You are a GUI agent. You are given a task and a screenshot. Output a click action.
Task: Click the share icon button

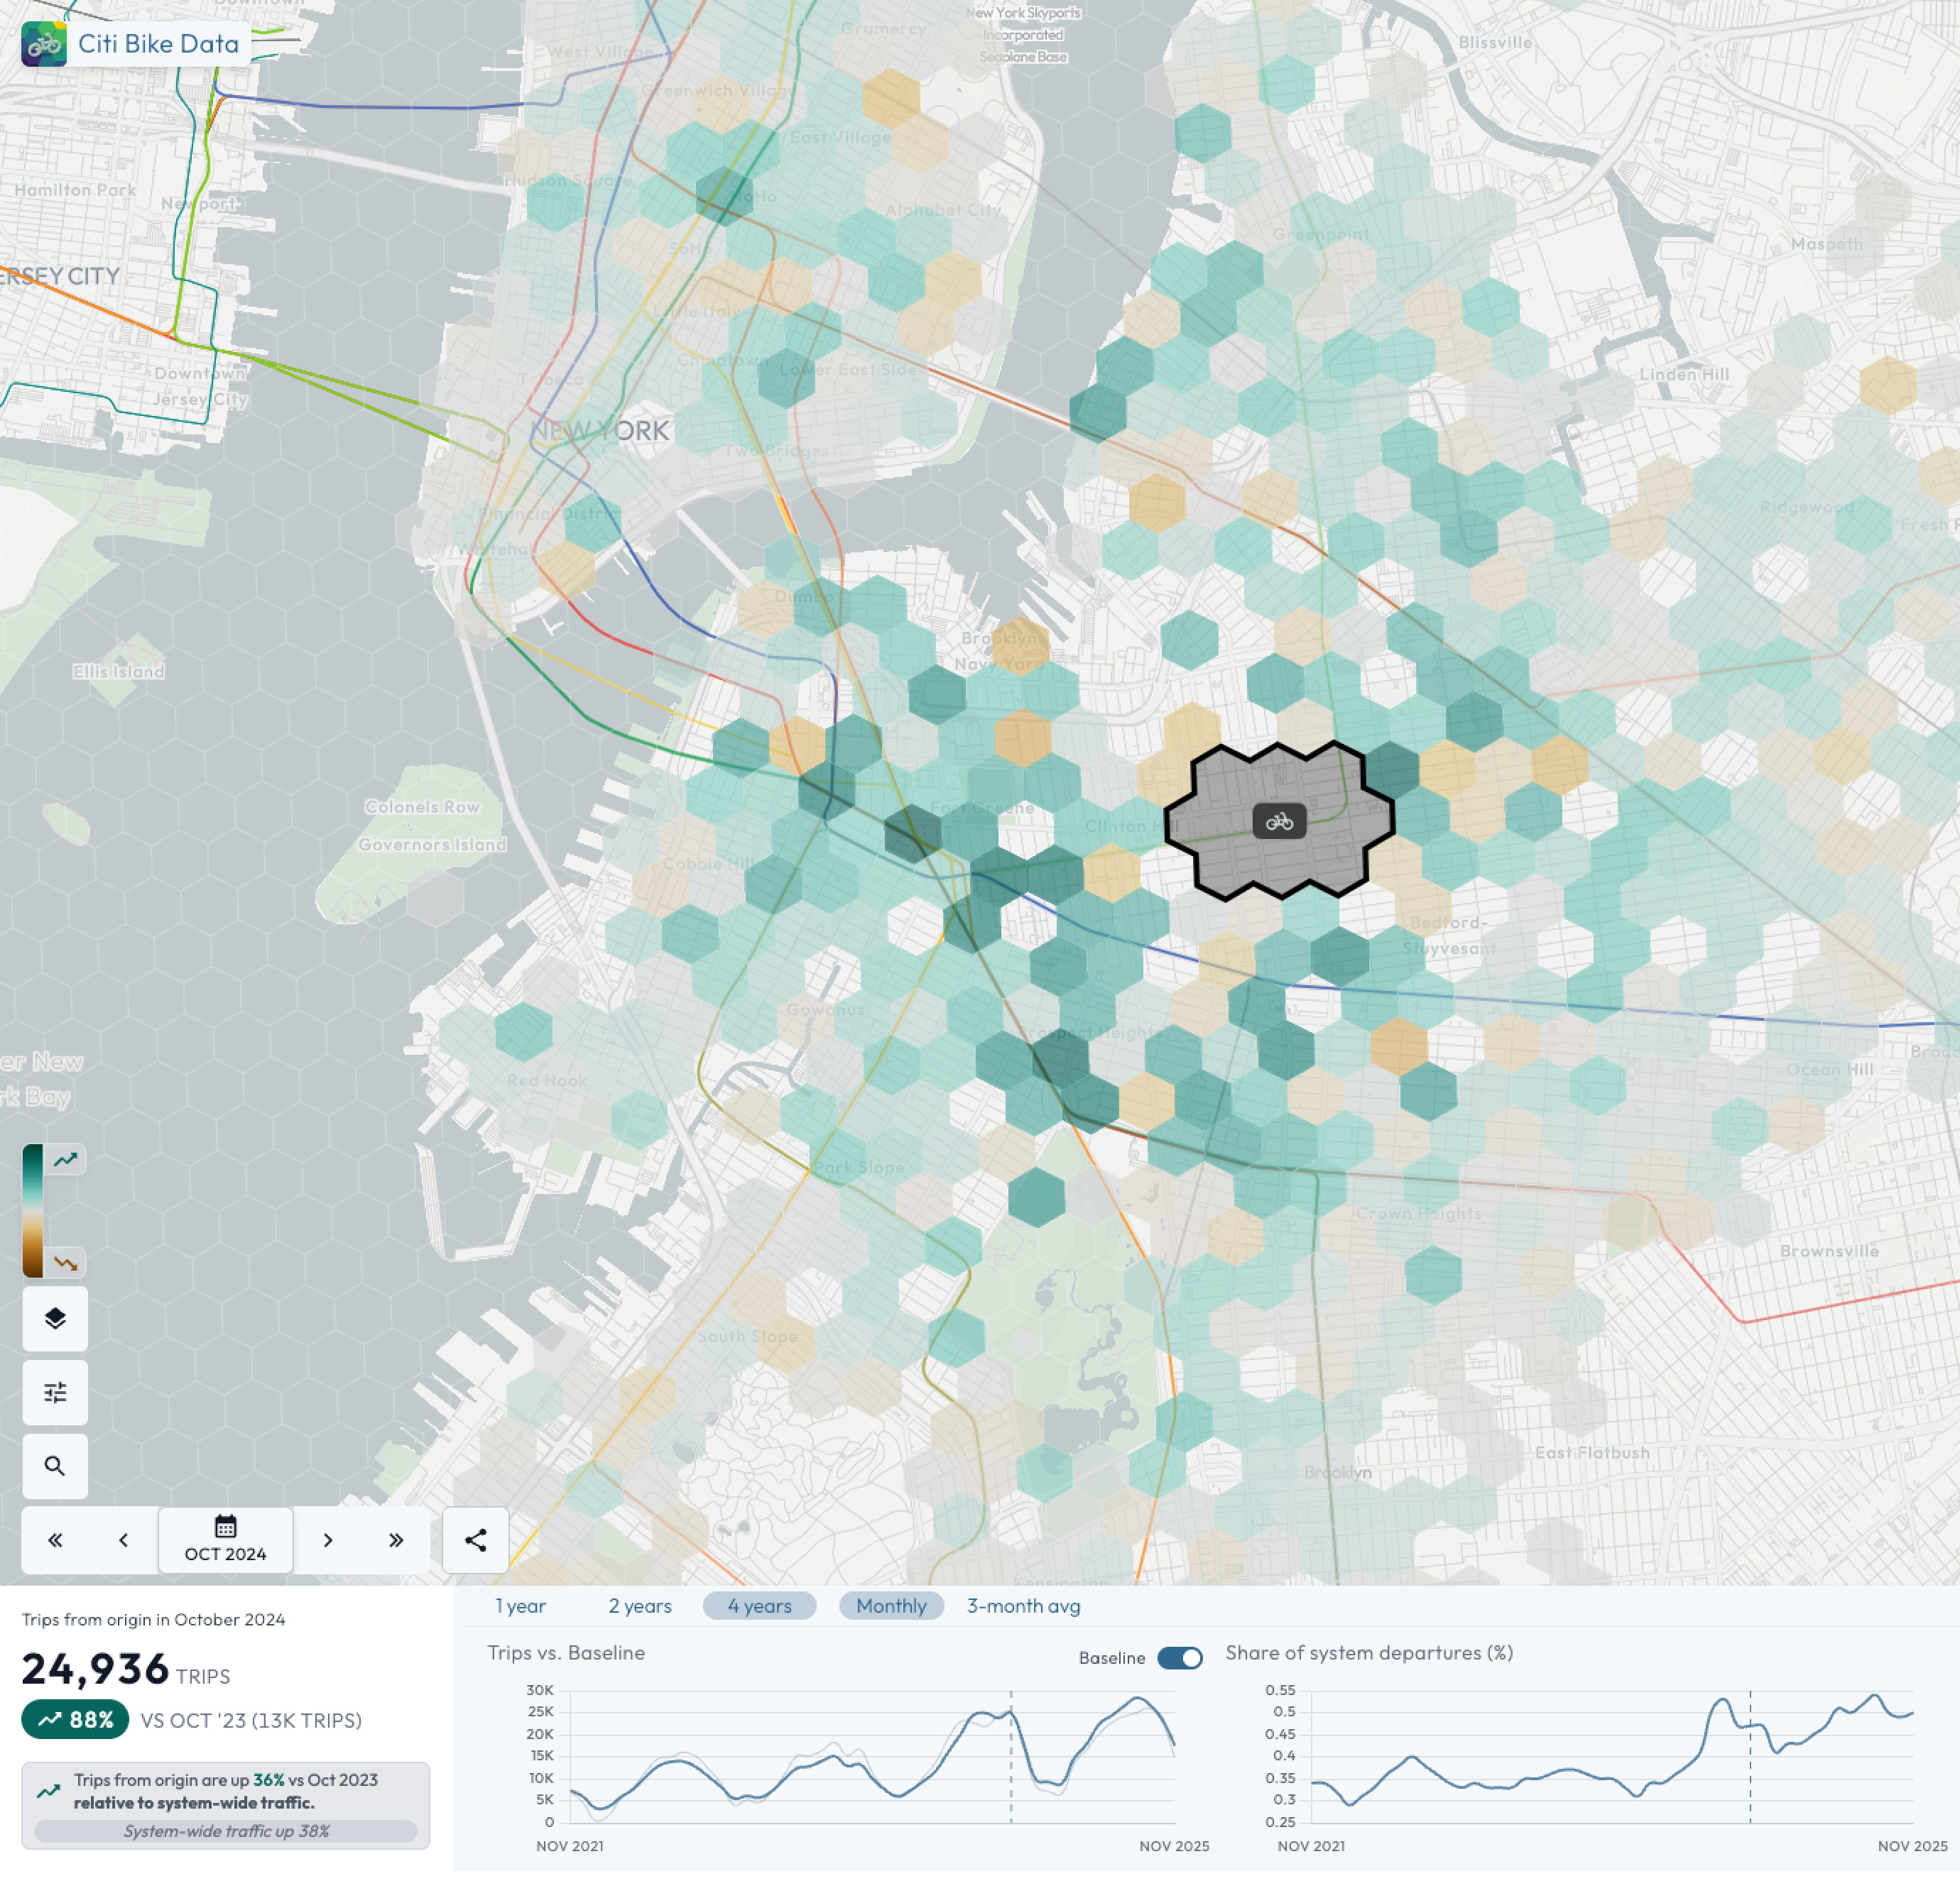(x=475, y=1540)
